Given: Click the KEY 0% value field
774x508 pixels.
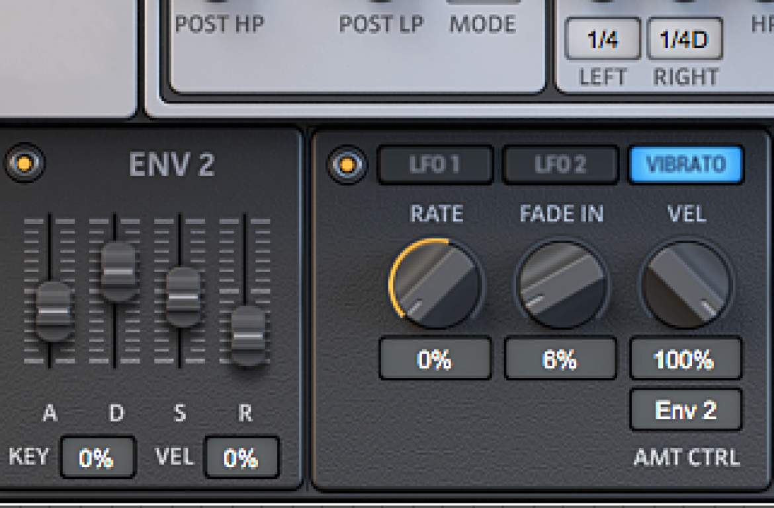Looking at the screenshot, I should click(98, 457).
